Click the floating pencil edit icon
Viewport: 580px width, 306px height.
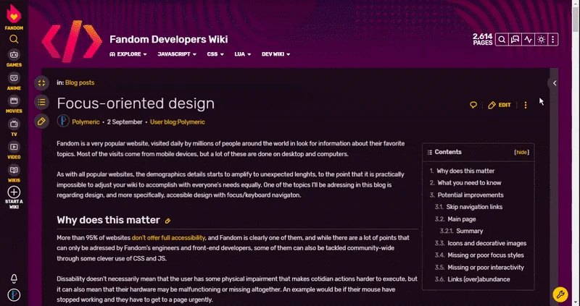pos(41,121)
